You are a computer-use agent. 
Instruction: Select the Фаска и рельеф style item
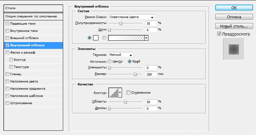click(33, 53)
